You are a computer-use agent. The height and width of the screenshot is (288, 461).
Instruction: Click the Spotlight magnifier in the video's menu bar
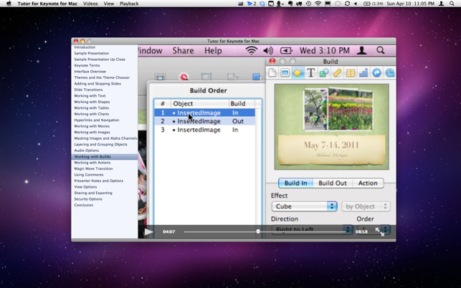pyautogui.click(x=381, y=51)
